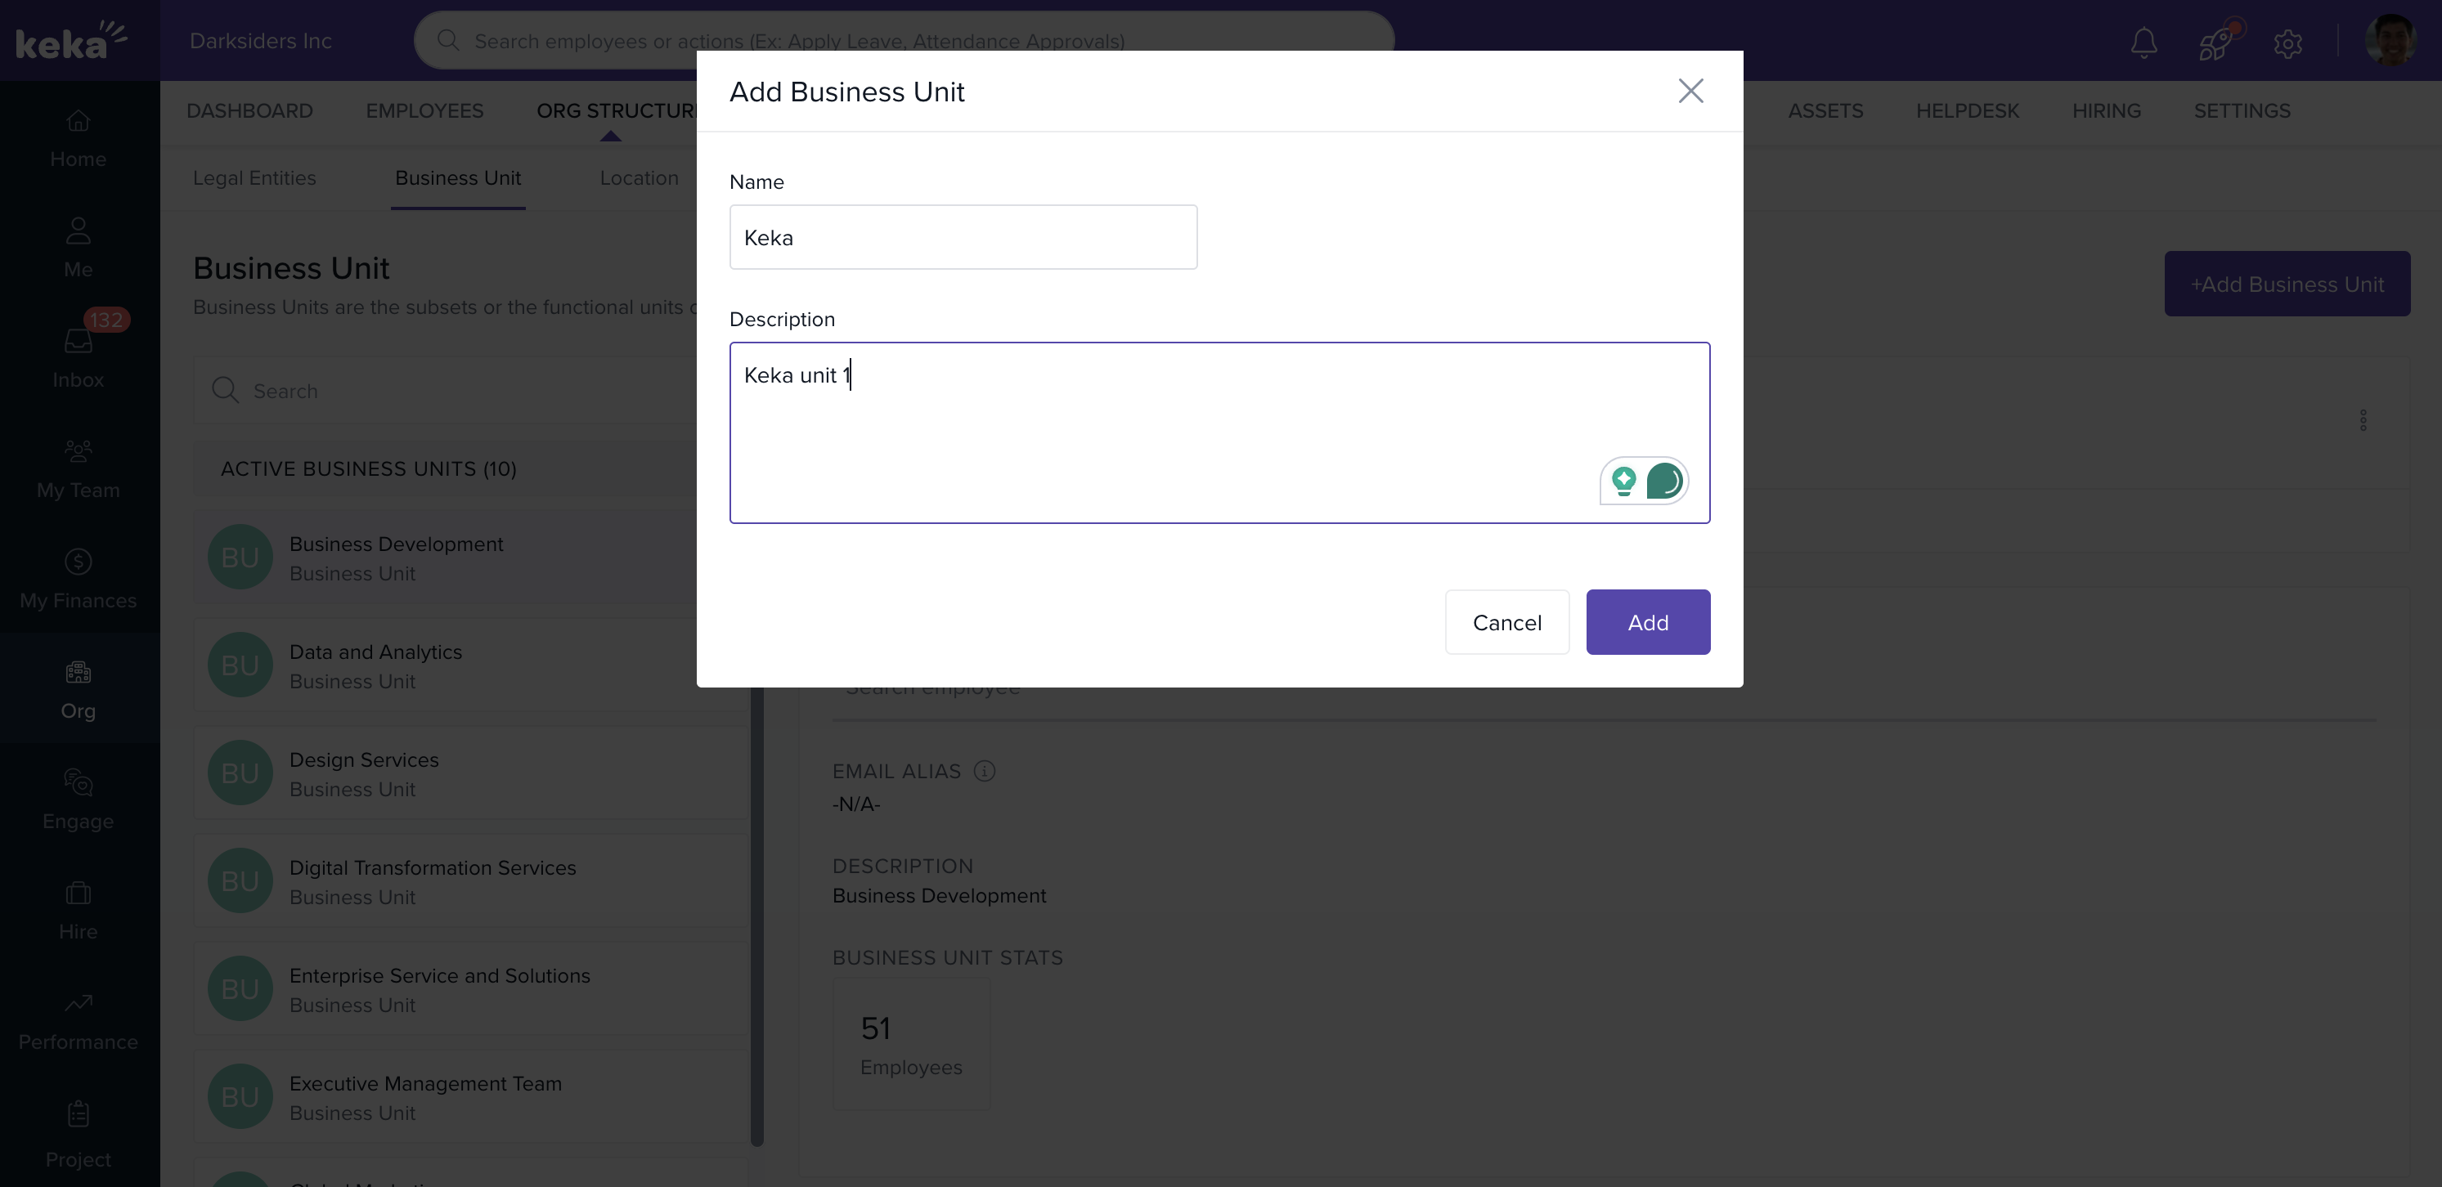
Task: Open the user profile avatar
Action: 2389,41
